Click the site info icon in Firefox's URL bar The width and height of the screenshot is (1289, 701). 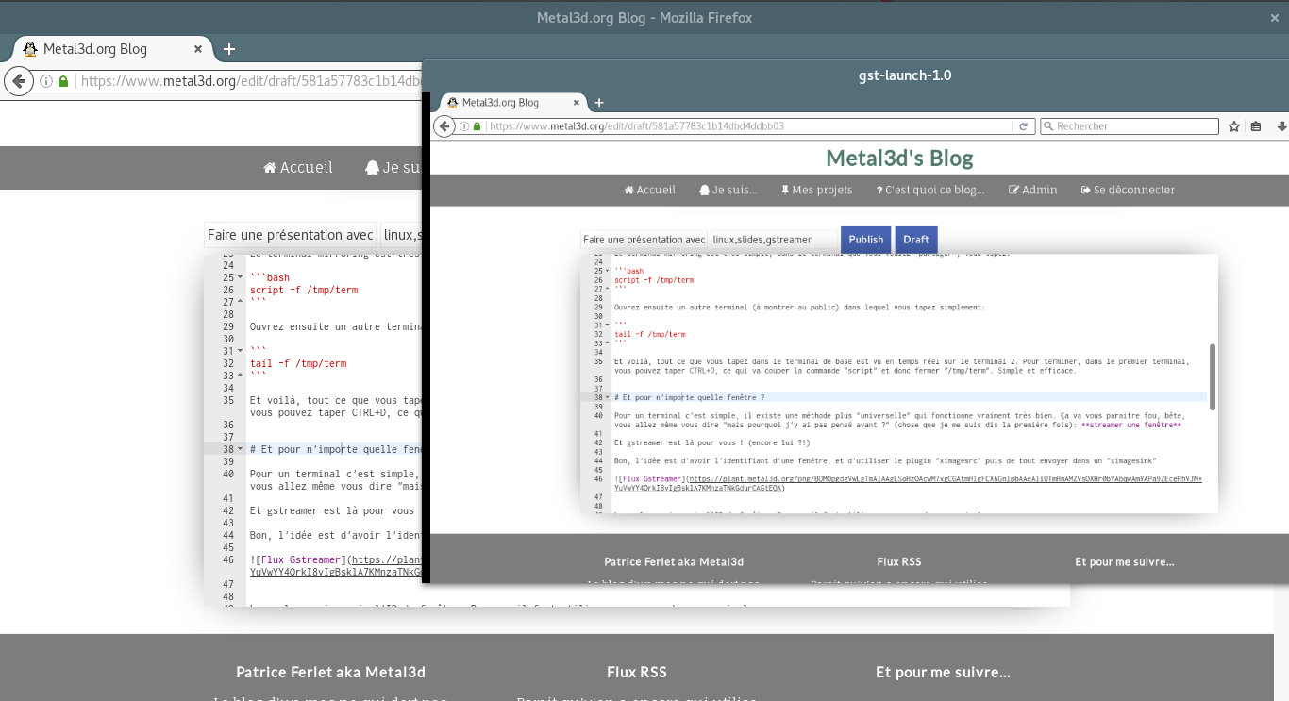coord(46,81)
